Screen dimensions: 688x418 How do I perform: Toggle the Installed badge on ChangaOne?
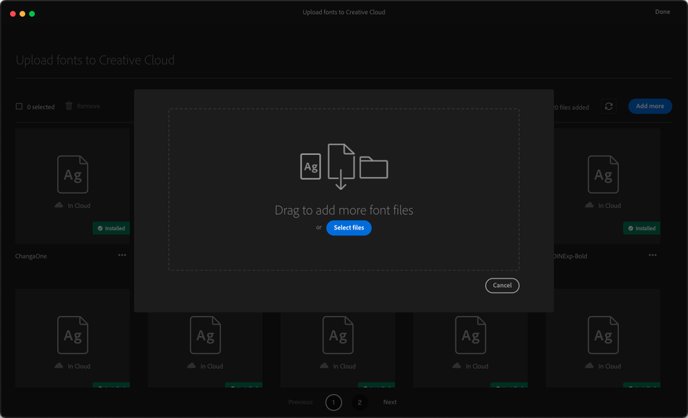111,228
